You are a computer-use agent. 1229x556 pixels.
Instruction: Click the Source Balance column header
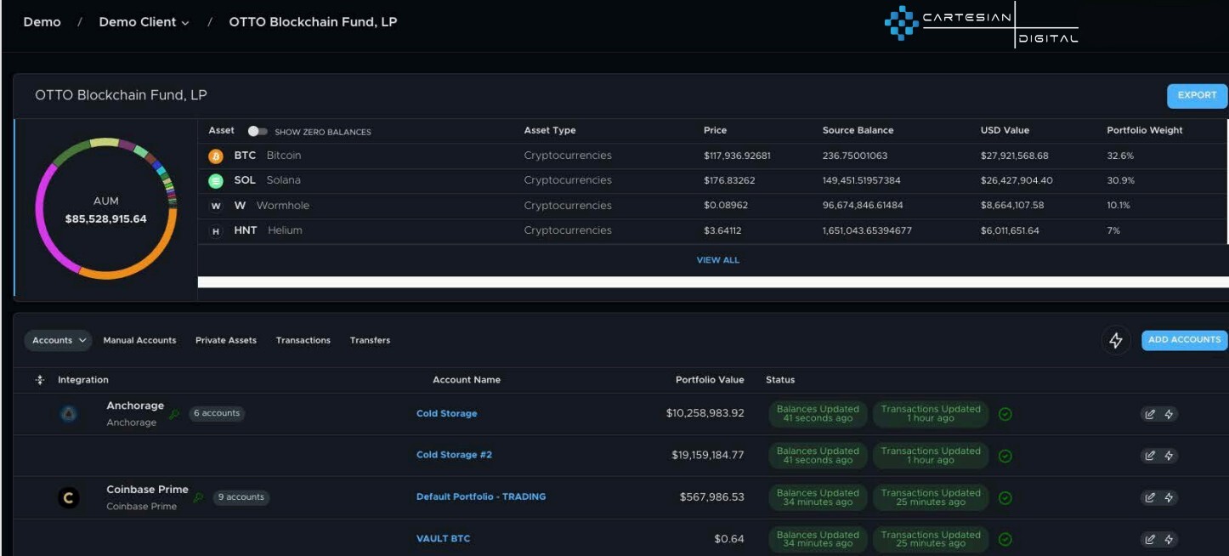tap(858, 131)
